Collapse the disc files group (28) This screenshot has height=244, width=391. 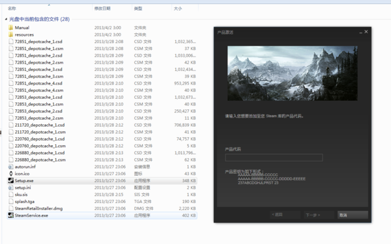pos(6,19)
